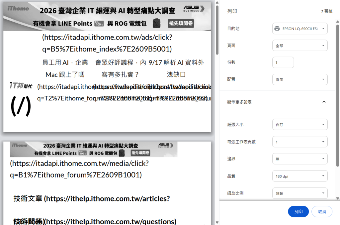This screenshot has height=225, width=340.
Task: Click the 技術文章 link on second preview page
Action: (92, 198)
